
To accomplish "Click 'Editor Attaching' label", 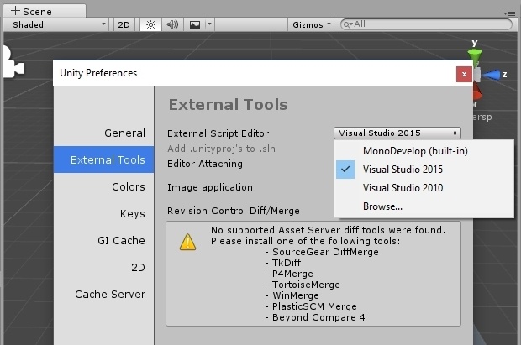I will (x=205, y=164).
